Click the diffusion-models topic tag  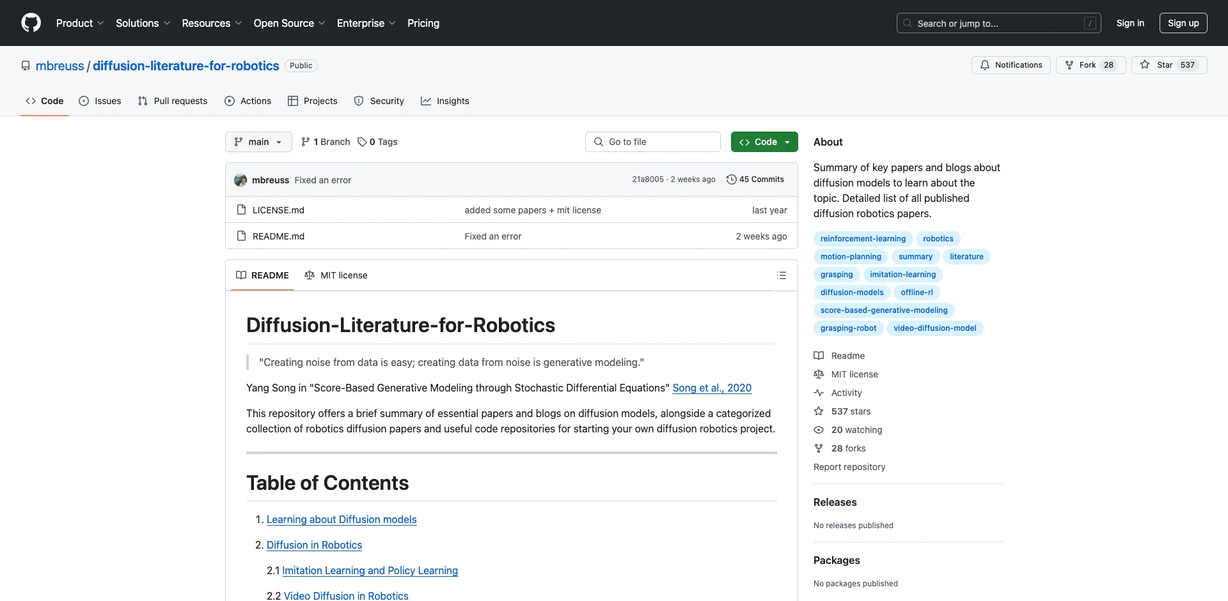(852, 293)
